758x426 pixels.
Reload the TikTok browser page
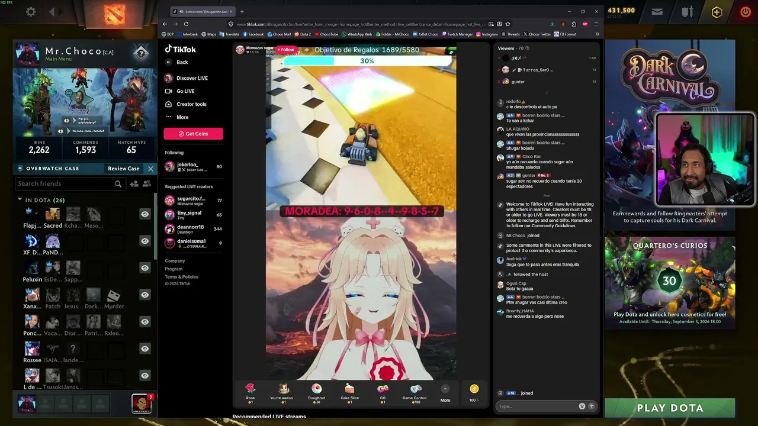click(x=186, y=24)
